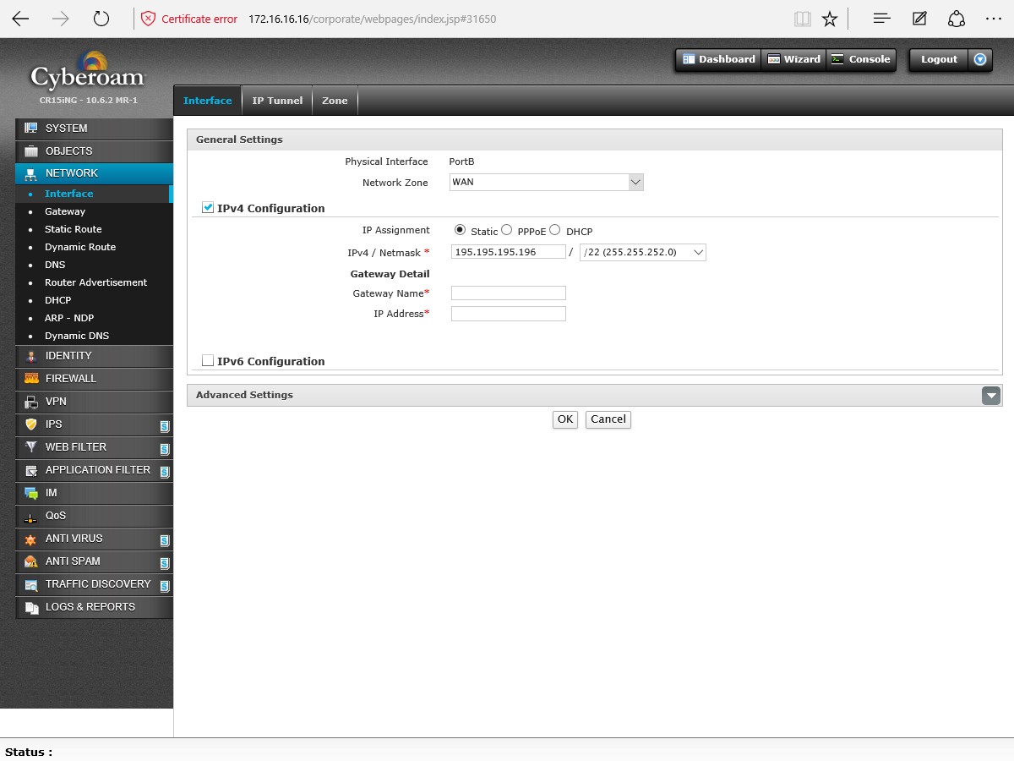Switch to the IP Tunnel tab
The height and width of the screenshot is (761, 1014).
277,101
